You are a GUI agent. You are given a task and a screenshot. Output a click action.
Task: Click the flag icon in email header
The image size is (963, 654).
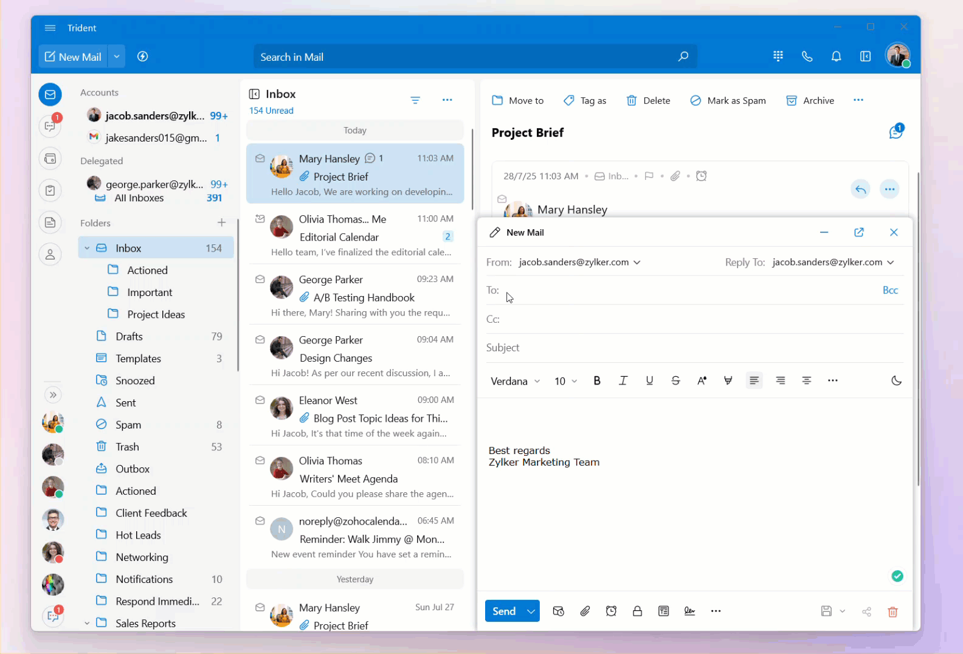[649, 176]
